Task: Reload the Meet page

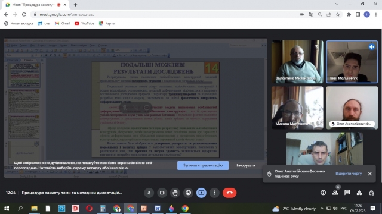Action: tap(24, 14)
